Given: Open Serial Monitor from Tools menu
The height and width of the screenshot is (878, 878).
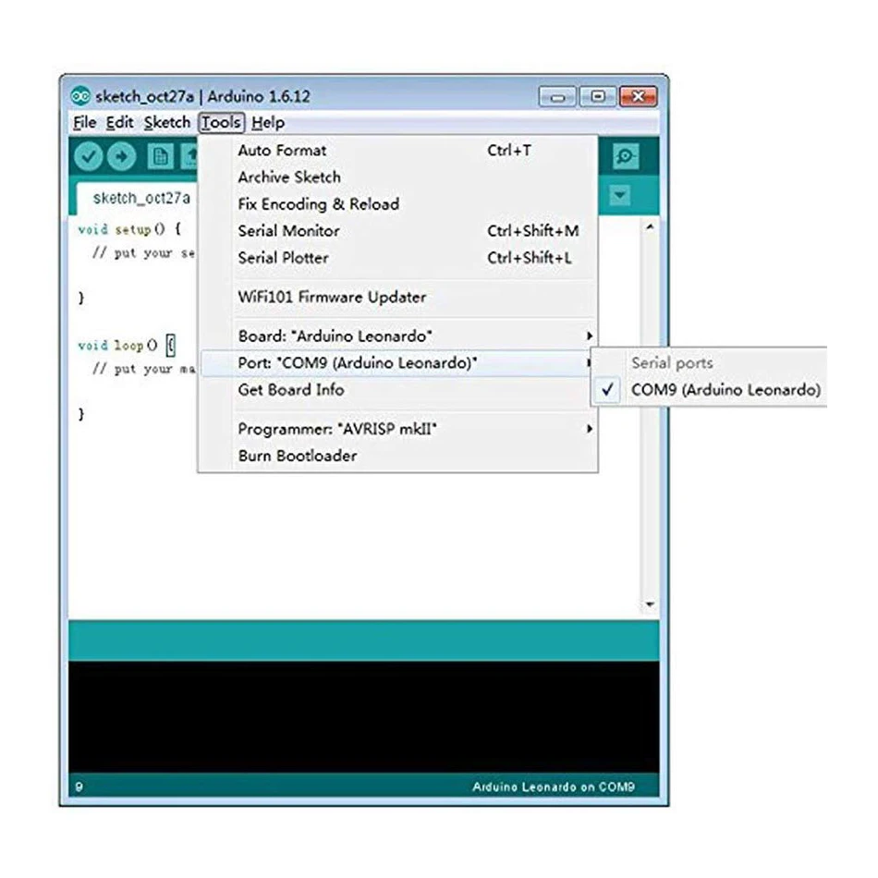Looking at the screenshot, I should [x=398, y=231].
